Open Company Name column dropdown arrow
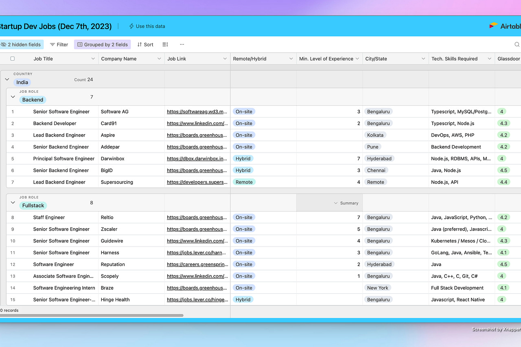Viewport: 521px width, 347px height. pos(159,59)
